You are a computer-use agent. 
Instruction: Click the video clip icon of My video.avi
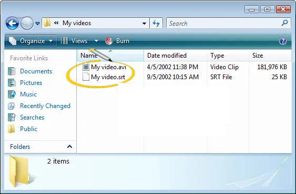click(86, 67)
